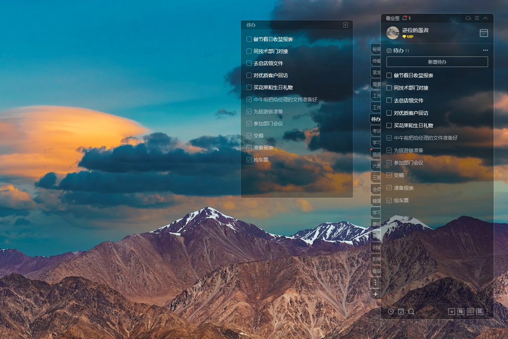Click the 新增待办 button
508x339 pixels.
point(437,62)
